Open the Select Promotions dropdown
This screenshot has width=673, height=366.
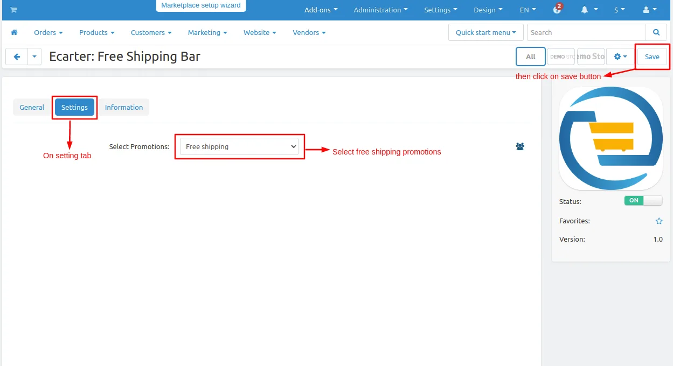click(x=239, y=146)
